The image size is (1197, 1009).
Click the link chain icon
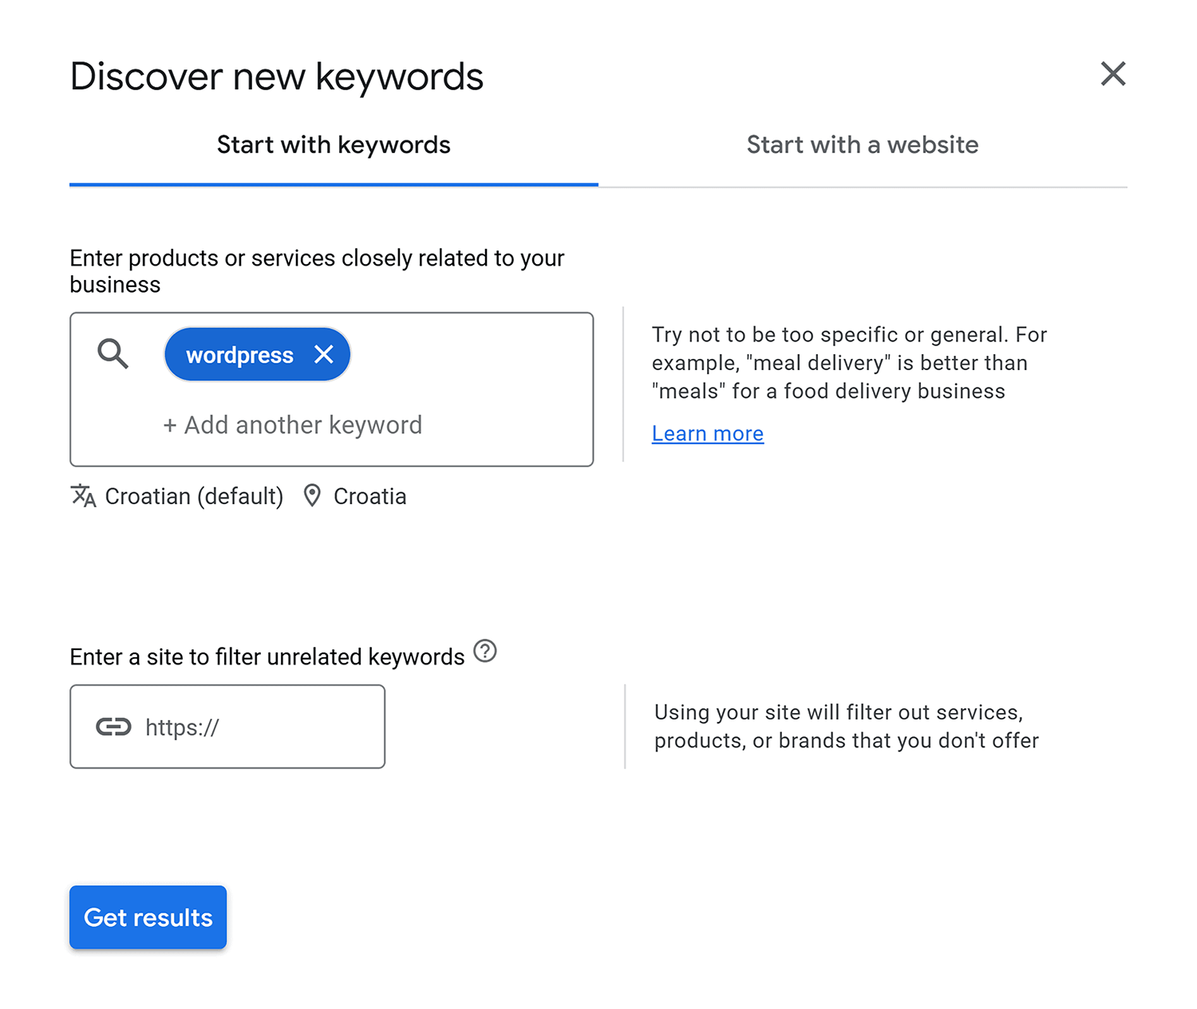(x=113, y=727)
